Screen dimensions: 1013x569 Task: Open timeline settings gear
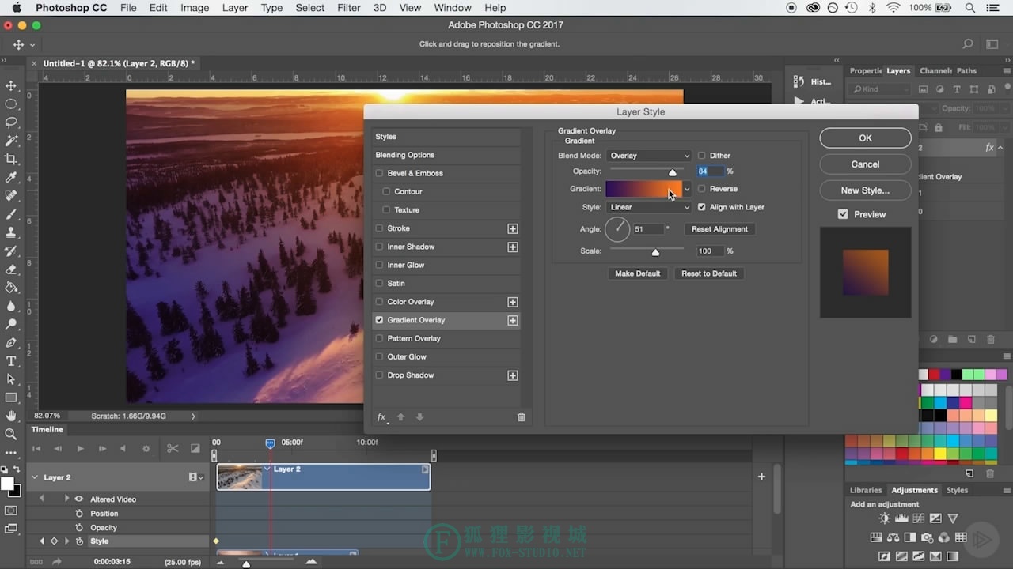pos(146,449)
